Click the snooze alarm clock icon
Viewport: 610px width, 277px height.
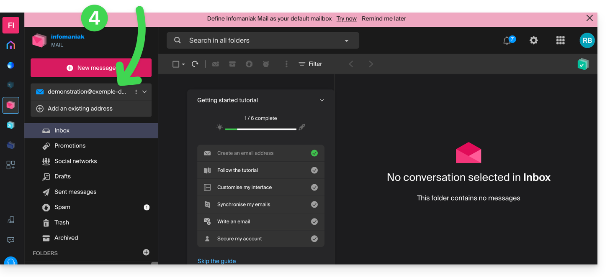(x=266, y=64)
